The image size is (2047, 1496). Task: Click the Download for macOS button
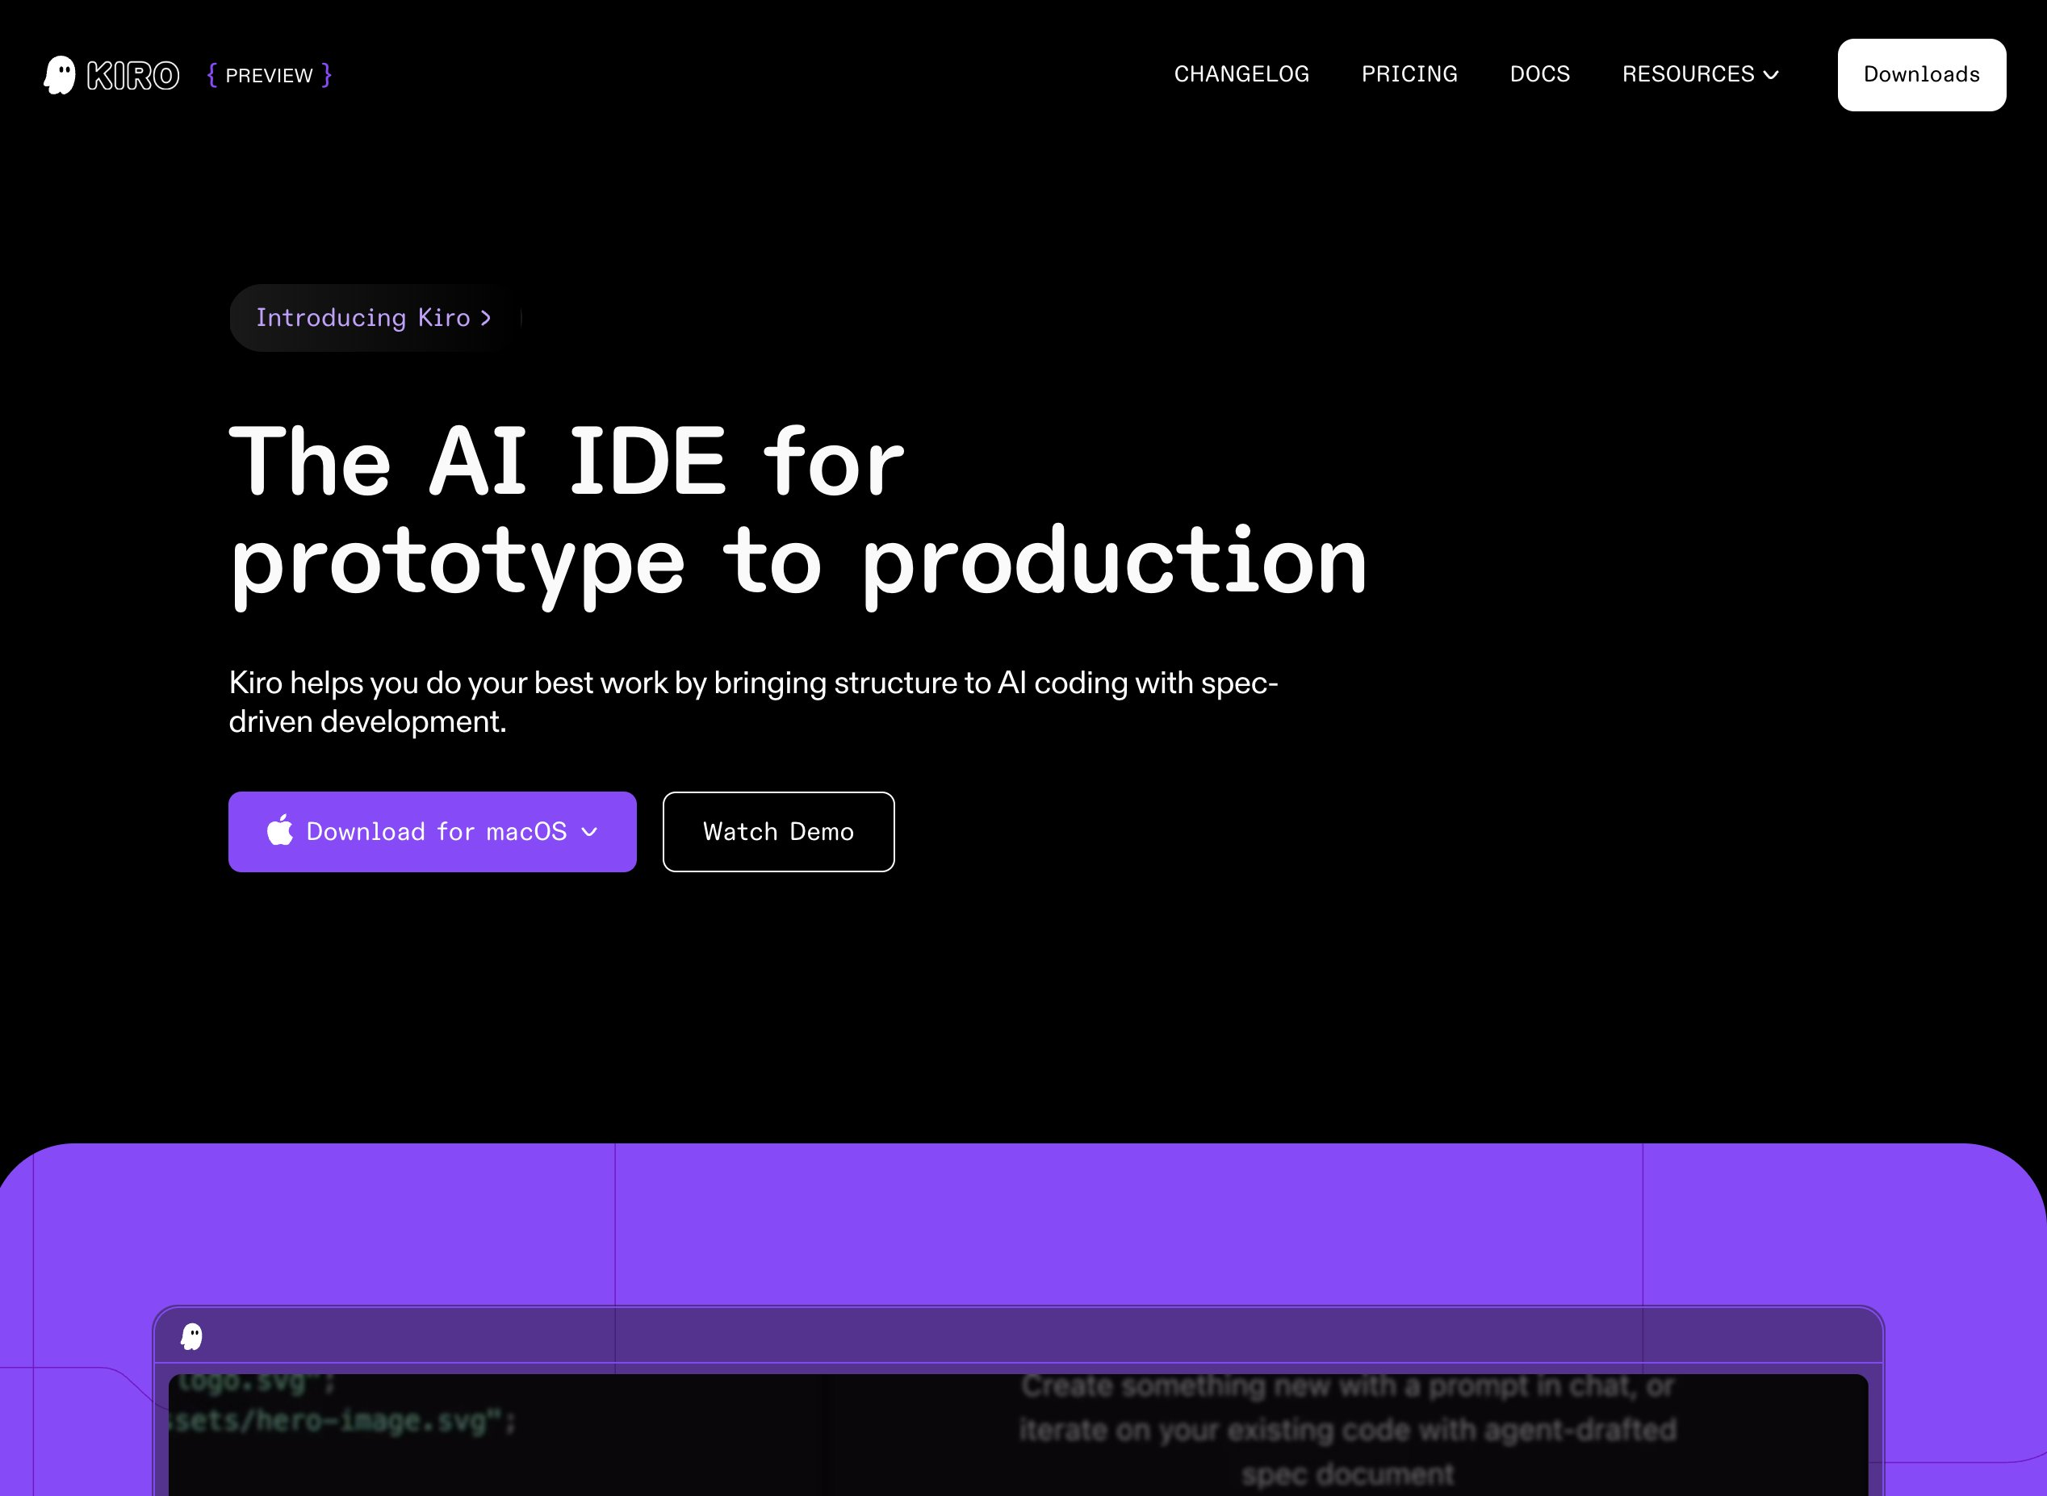pos(432,831)
